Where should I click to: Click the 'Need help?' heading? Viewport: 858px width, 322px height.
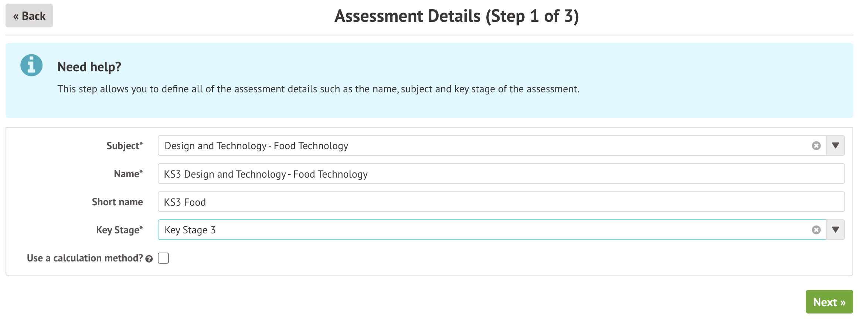click(x=89, y=67)
